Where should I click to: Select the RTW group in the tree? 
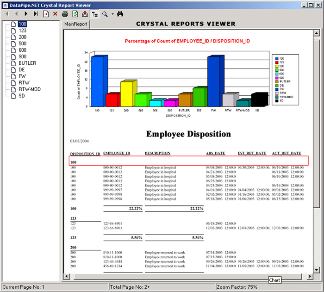[24, 83]
